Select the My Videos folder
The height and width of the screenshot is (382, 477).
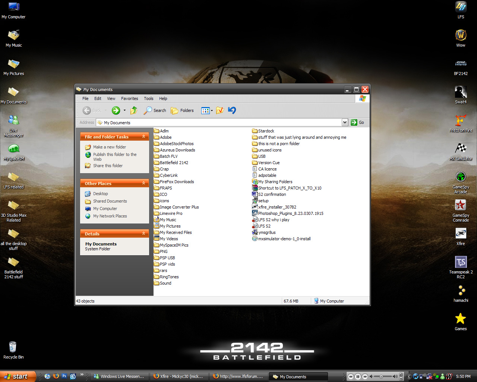[x=166, y=239]
